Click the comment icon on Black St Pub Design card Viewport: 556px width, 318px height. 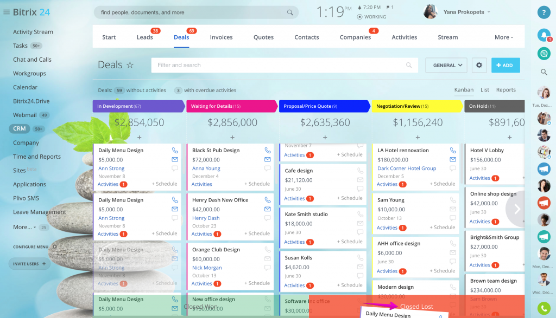coord(268,168)
